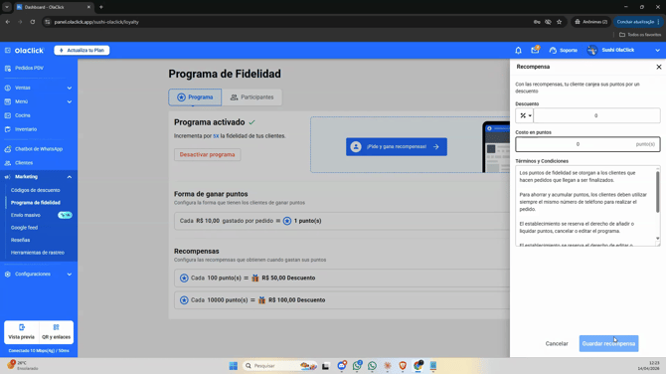Open QR y enlaces
This screenshot has height=374, width=666.
pyautogui.click(x=56, y=332)
